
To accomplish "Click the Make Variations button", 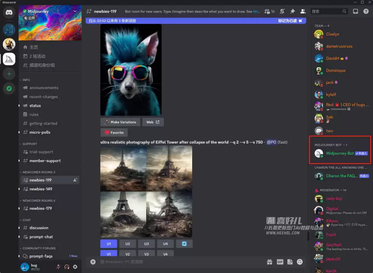I will 120,122.
